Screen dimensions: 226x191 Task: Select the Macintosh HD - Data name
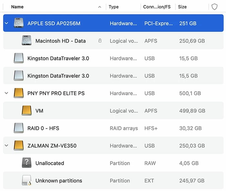pyautogui.click(x=61, y=41)
